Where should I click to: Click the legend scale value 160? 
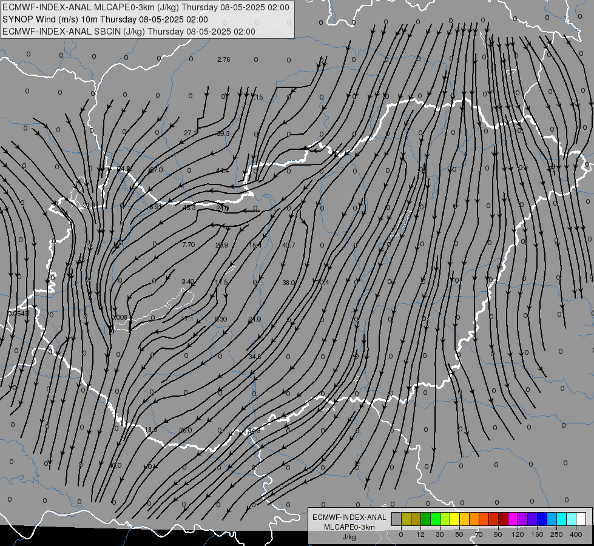tap(537, 534)
